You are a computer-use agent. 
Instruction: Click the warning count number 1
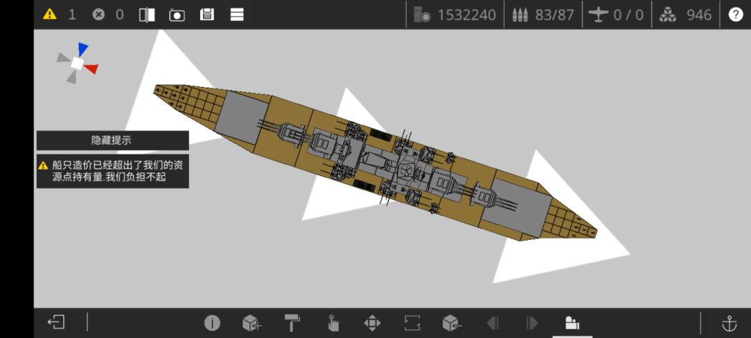[x=72, y=15]
